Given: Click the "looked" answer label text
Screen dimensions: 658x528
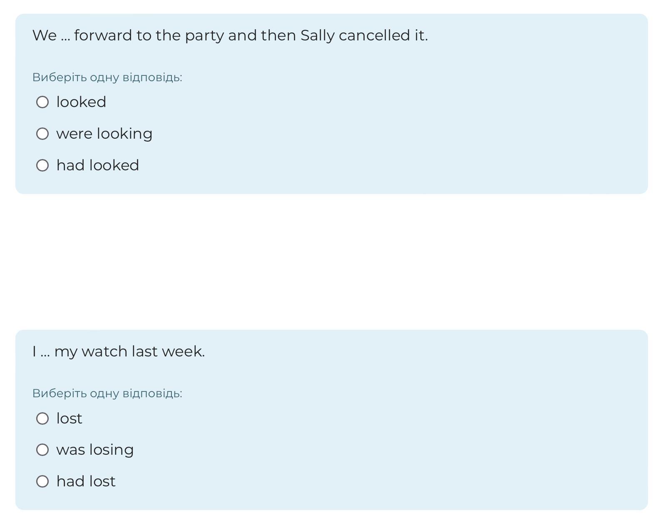Looking at the screenshot, I should coord(81,102).
